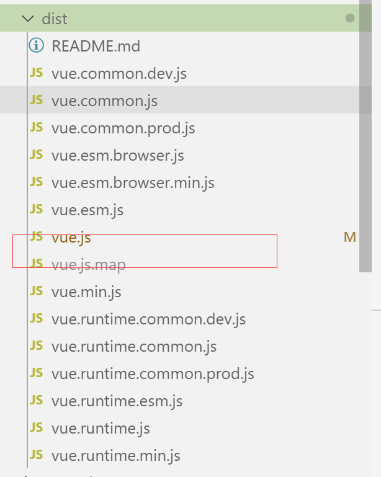Click the info icon beside README.md
This screenshot has height=477, width=381.
[37, 45]
